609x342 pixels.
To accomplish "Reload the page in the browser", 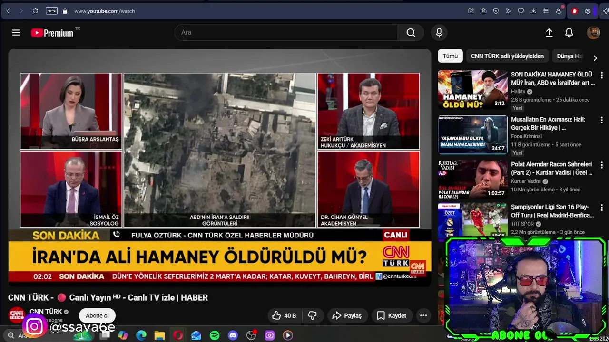I will tap(35, 11).
